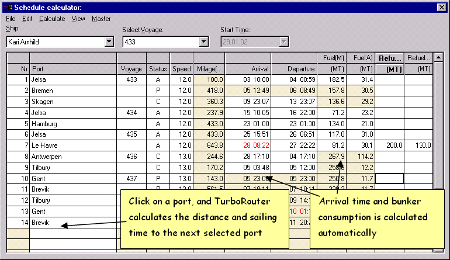Select port Gent in row 10
This screenshot has width=450, height=260.
pos(73,179)
